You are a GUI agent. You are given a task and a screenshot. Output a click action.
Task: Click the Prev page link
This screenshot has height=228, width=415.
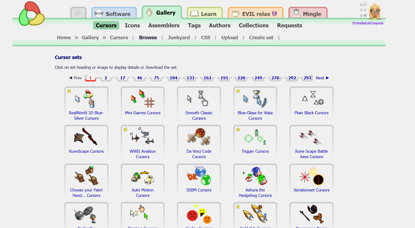point(75,78)
